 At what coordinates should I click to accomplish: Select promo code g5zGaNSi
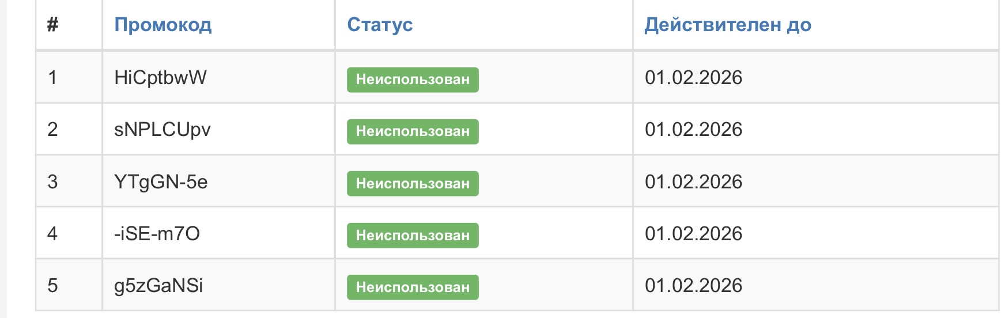pyautogui.click(x=158, y=286)
